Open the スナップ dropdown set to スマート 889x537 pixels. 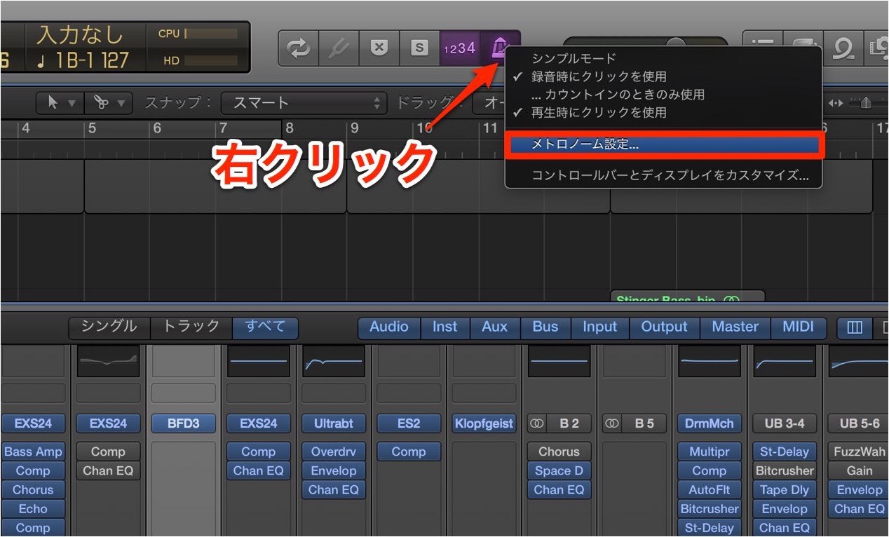(304, 103)
